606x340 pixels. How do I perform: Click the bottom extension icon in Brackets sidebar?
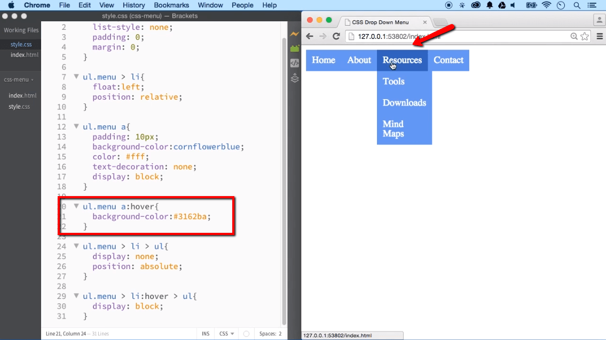[x=294, y=78]
